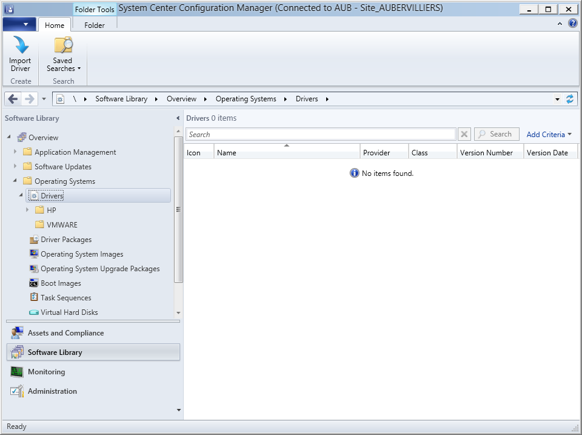Expand the HP folder node
The image size is (582, 435).
(x=27, y=210)
